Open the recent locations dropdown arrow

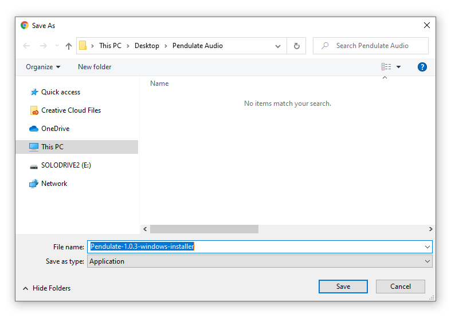57,46
